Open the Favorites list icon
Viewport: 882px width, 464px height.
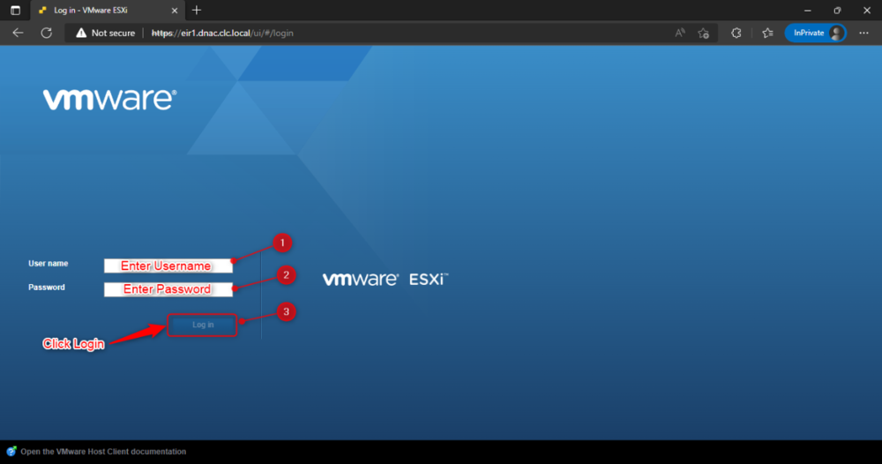coord(768,34)
